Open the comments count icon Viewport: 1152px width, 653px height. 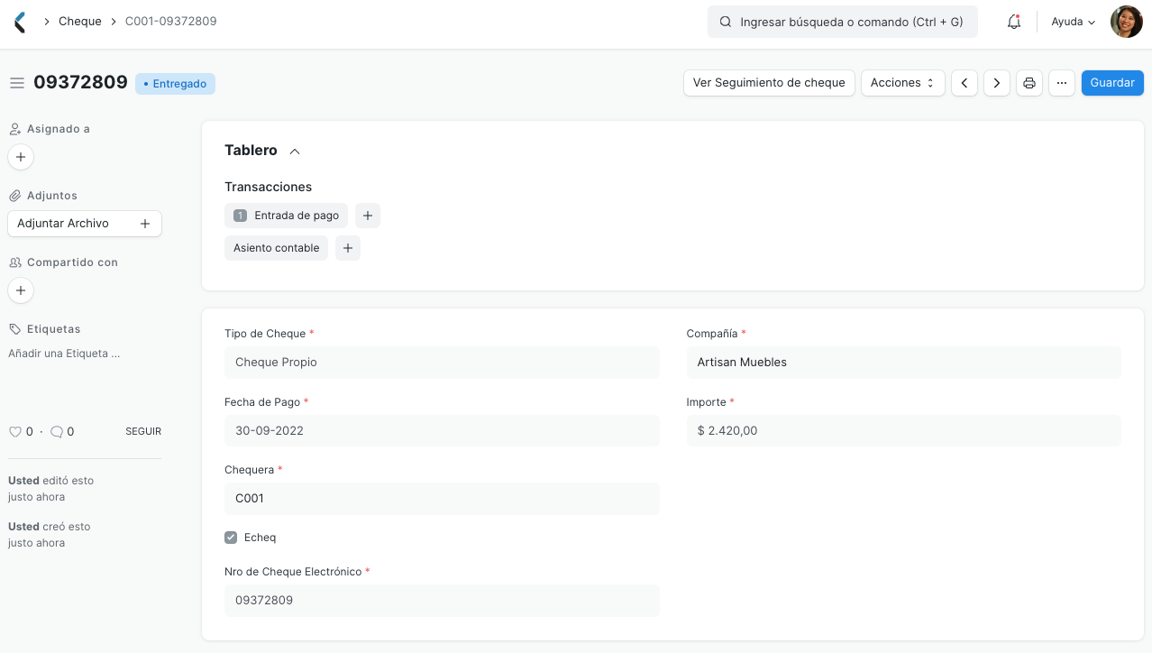pos(57,432)
